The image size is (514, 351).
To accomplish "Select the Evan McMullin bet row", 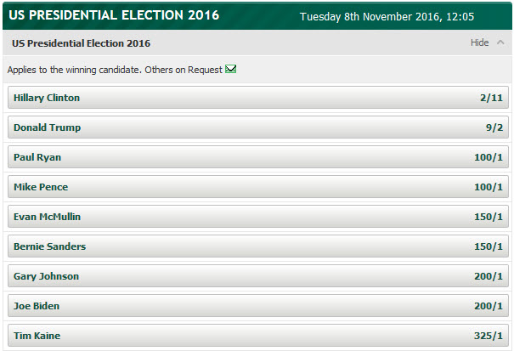I will pyautogui.click(x=258, y=217).
